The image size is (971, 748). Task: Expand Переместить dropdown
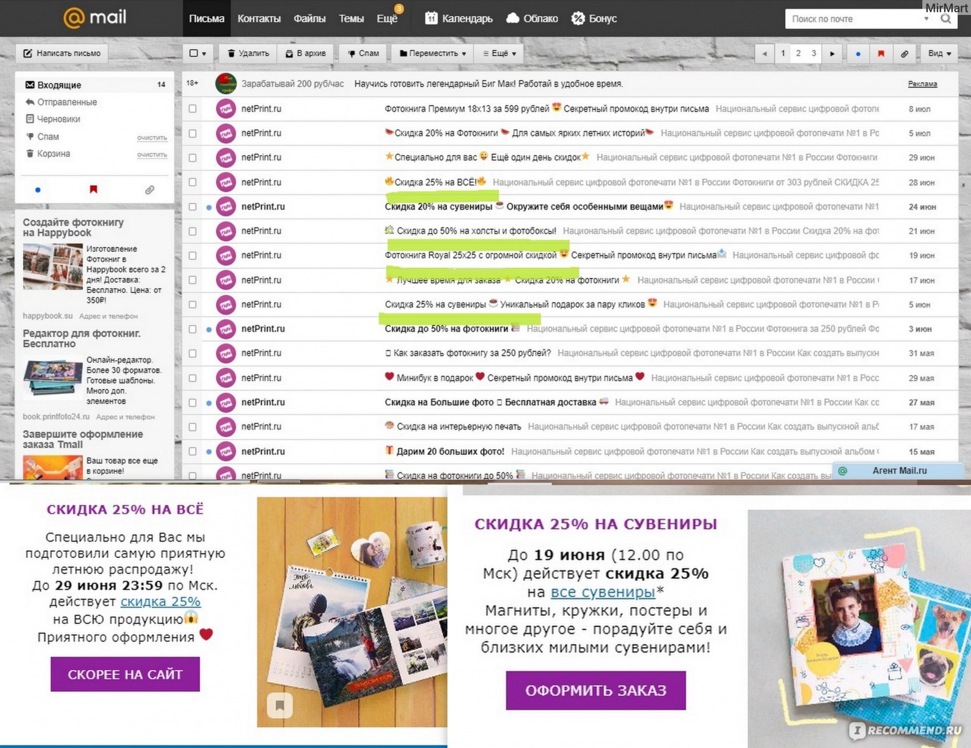coord(432,54)
